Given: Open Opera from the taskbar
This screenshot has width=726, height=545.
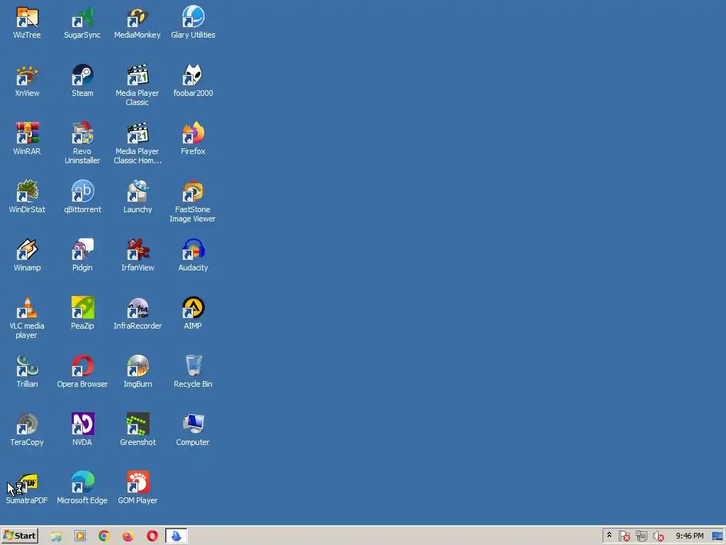Looking at the screenshot, I should pos(152,536).
